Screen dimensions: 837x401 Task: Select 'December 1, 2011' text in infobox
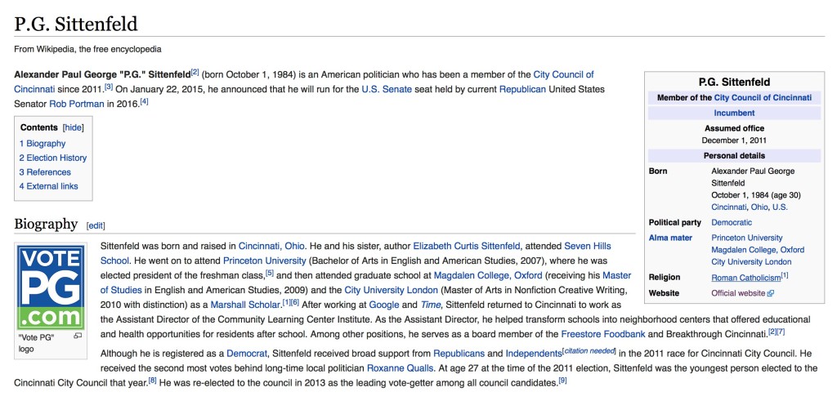734,140
